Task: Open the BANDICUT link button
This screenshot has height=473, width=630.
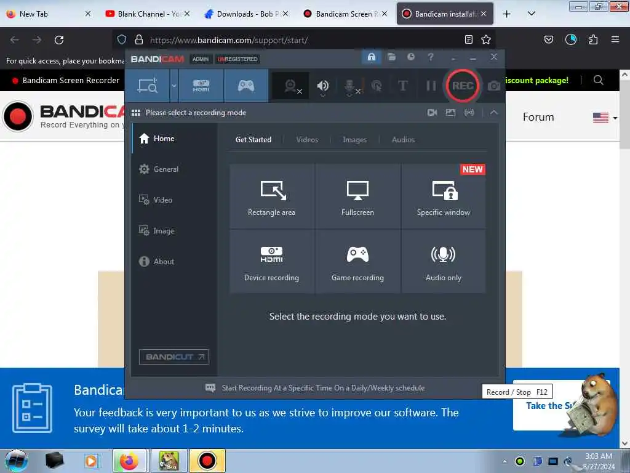Action: pos(174,357)
